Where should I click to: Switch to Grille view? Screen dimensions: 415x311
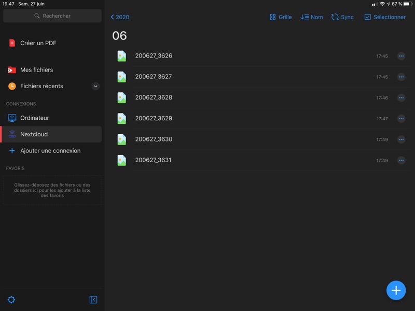pyautogui.click(x=281, y=17)
